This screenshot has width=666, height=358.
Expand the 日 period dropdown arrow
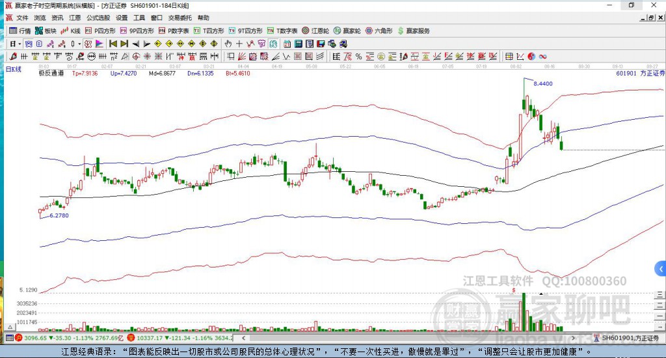click(20, 44)
